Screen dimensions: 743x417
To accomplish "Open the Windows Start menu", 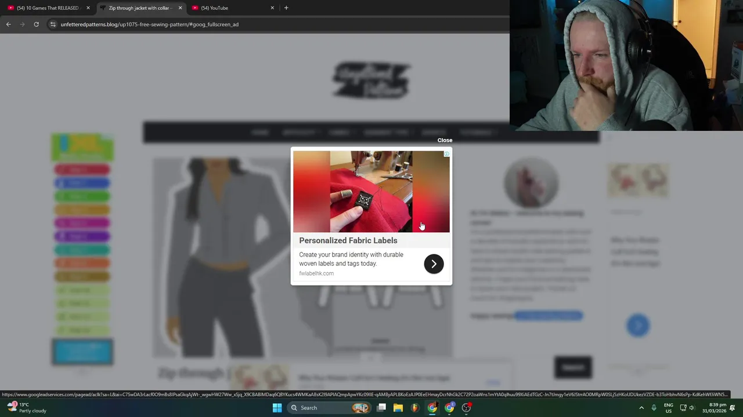I will coord(277,408).
